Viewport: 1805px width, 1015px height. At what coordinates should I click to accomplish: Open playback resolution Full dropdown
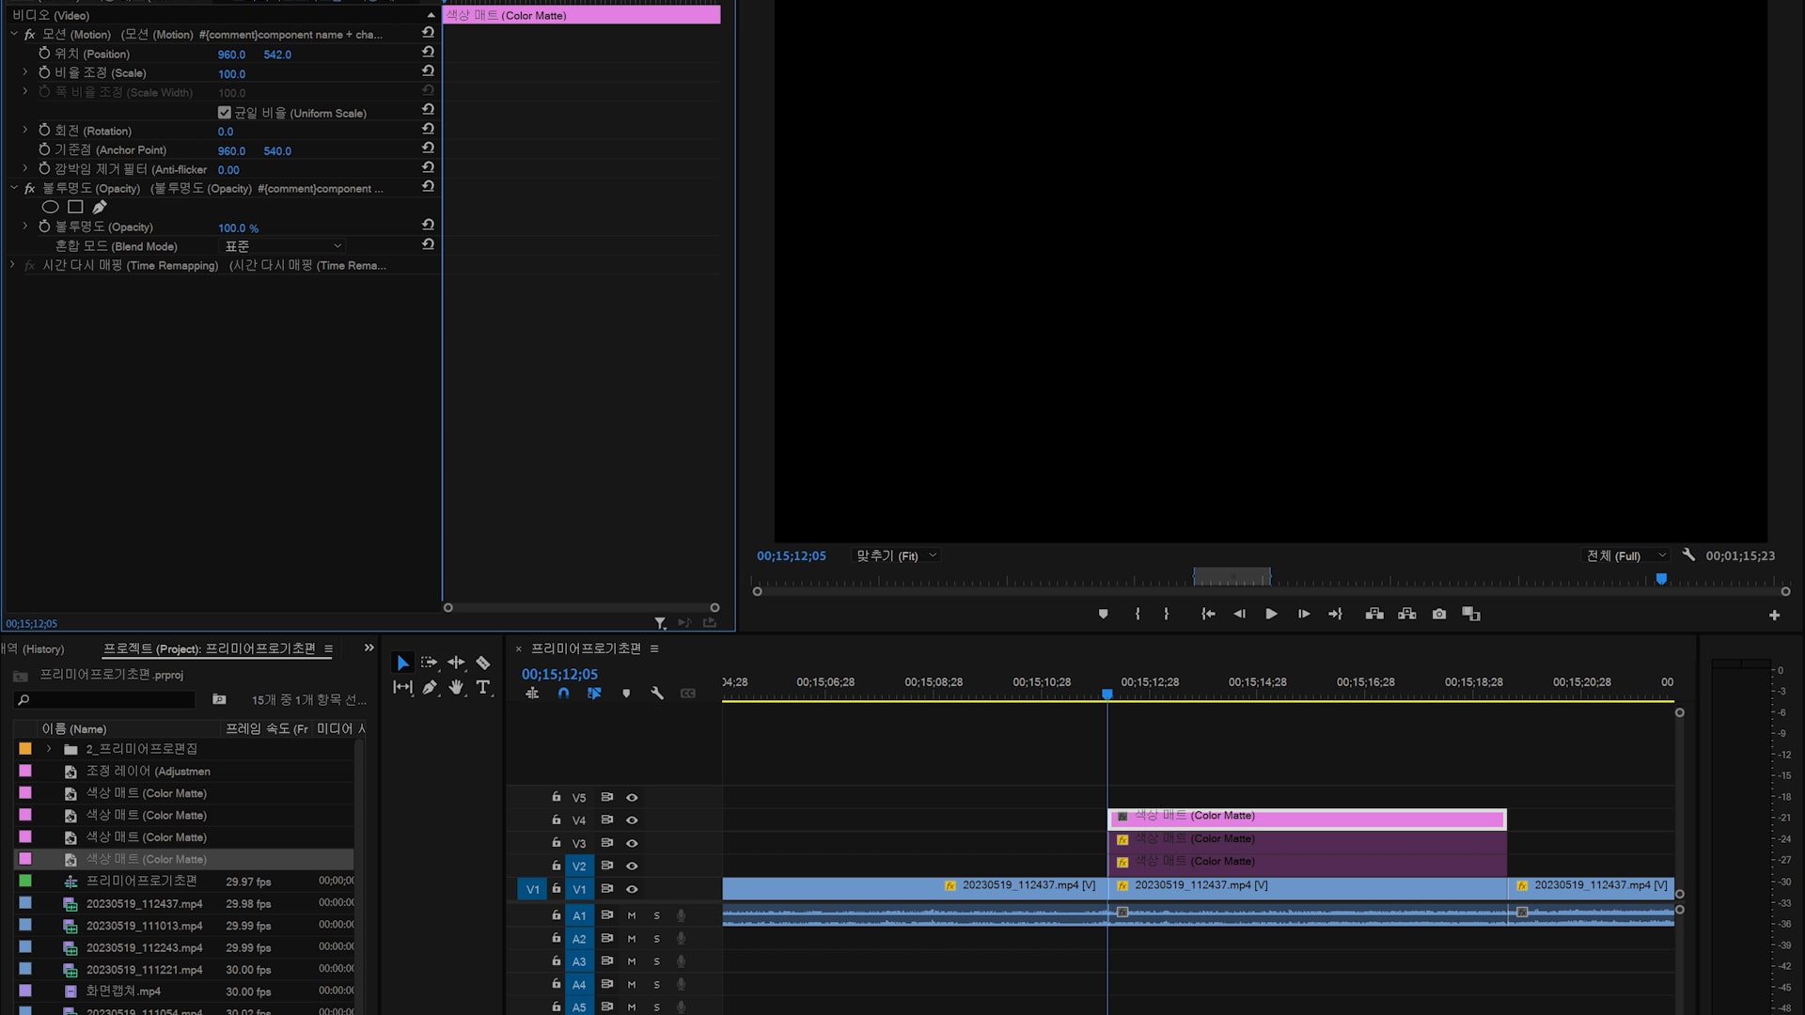pyautogui.click(x=1626, y=555)
